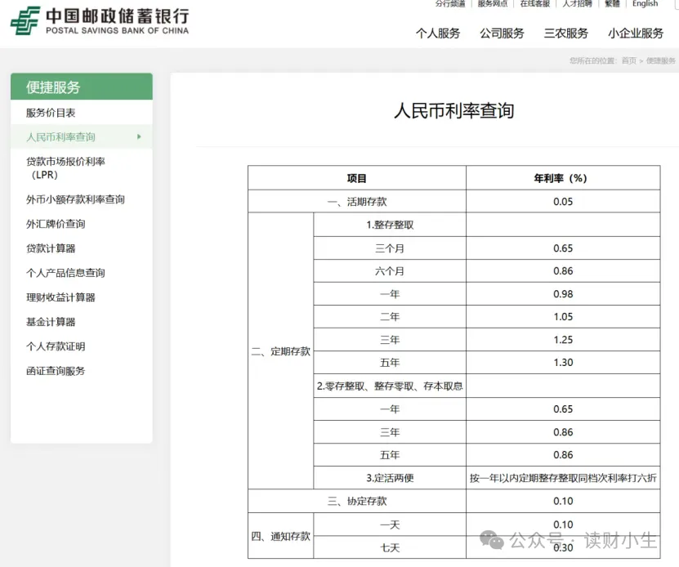Switch to the 公司服务 tab
The height and width of the screenshot is (567, 679).
coord(502,33)
